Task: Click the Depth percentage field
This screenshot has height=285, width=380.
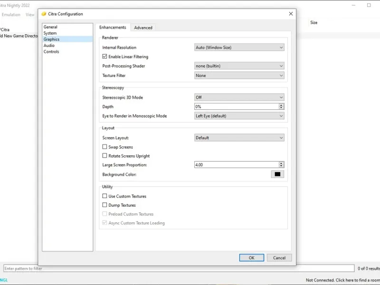Action: 237,106
